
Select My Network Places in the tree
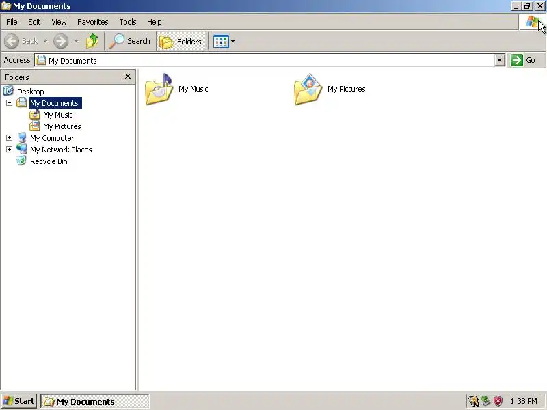pos(61,150)
